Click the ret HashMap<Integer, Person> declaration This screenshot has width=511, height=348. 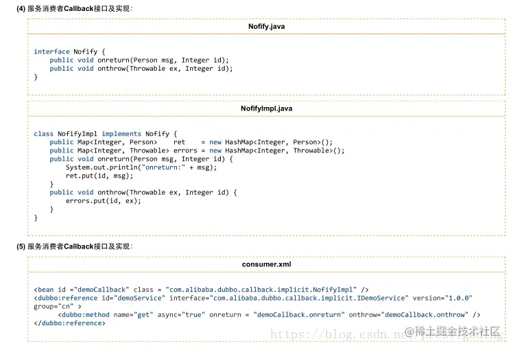click(x=191, y=142)
